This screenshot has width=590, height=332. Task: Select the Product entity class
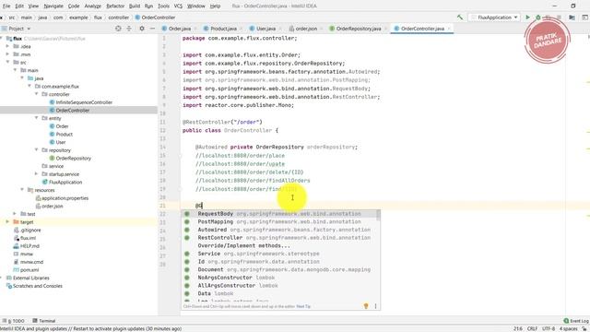click(x=64, y=134)
